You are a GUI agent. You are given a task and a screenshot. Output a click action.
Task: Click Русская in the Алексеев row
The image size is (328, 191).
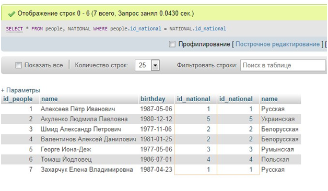coord(273,109)
